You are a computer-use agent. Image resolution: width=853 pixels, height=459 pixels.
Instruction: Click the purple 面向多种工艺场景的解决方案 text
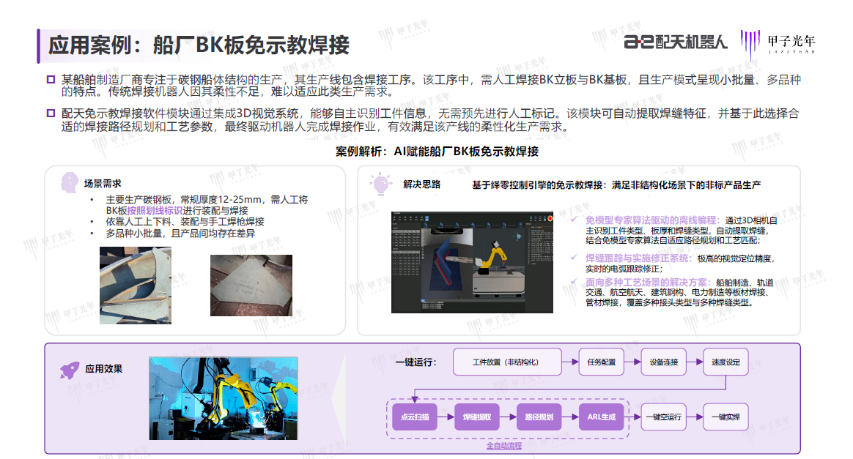(x=646, y=283)
